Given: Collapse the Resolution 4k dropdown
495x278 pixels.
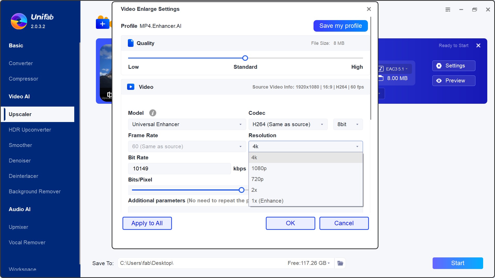Looking at the screenshot, I should tap(306, 146).
